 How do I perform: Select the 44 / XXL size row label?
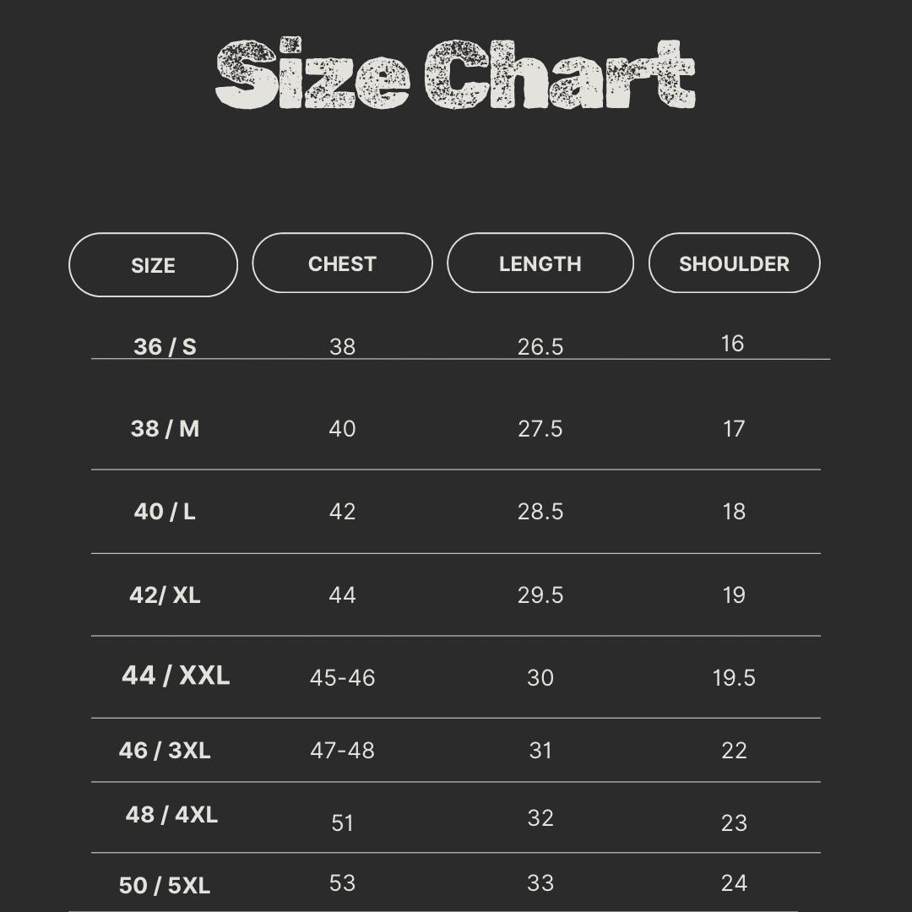click(176, 676)
